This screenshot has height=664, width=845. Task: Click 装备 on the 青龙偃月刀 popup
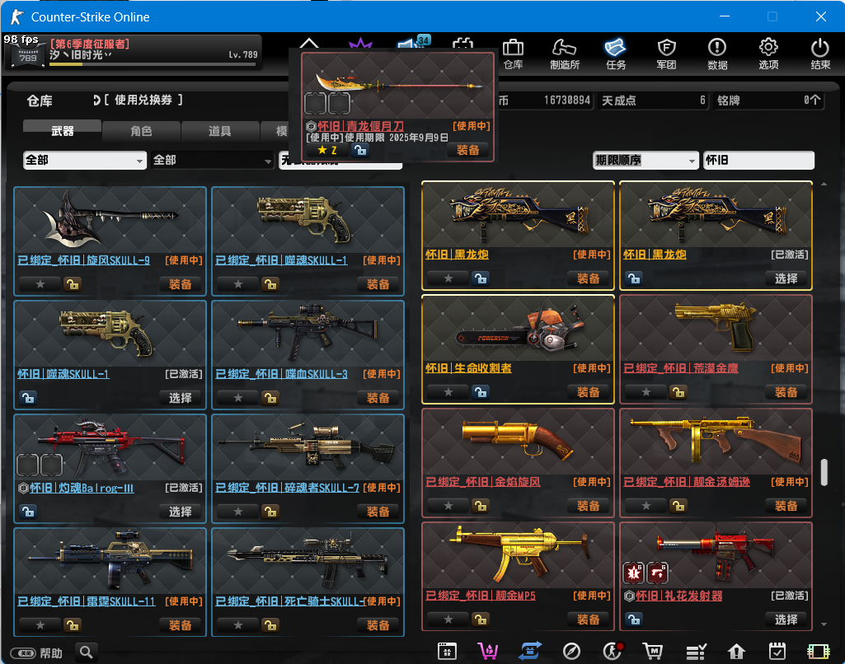coord(467,150)
